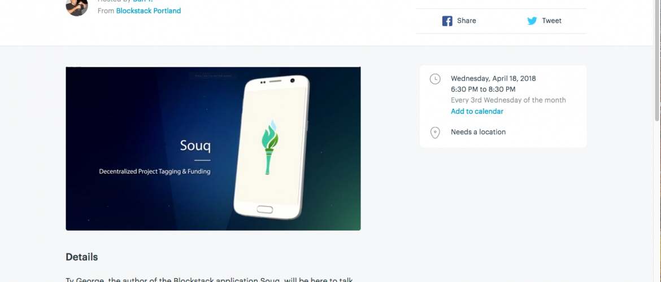Click the Souq title in banner image
661x282 pixels.
point(195,146)
